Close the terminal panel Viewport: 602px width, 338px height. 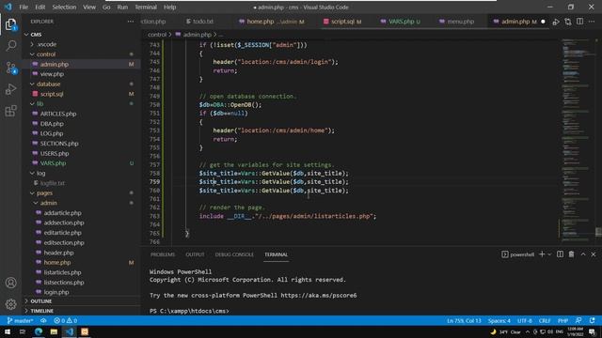pyautogui.click(x=594, y=254)
